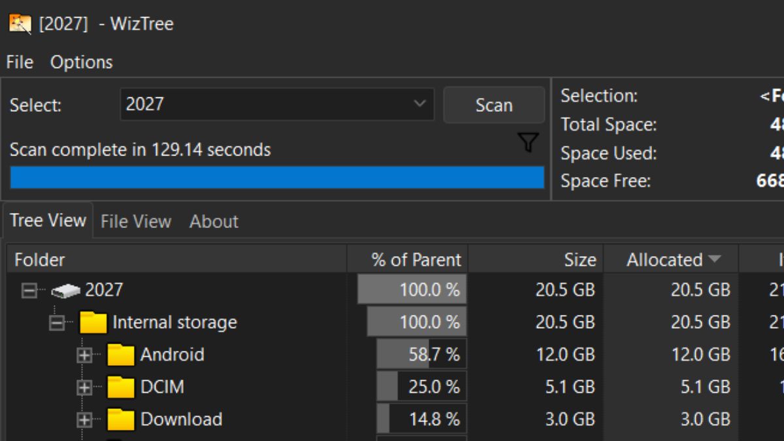Switch to the Tree View tab
Screen dimensions: 784x441
[x=48, y=220]
